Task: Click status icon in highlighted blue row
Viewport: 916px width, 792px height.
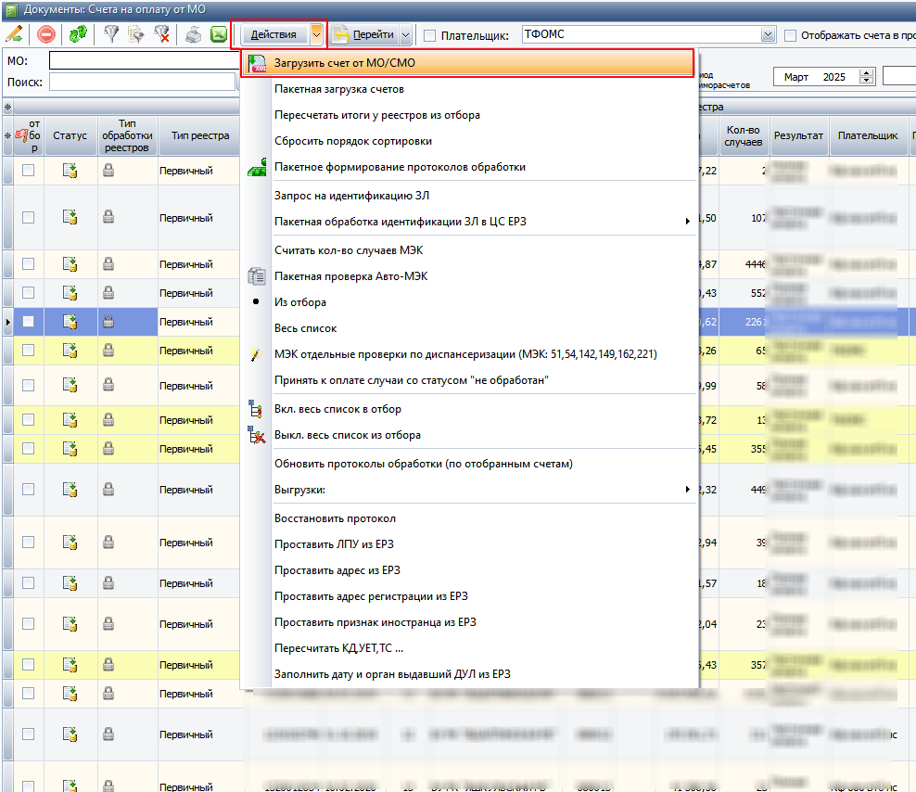Action: [x=70, y=322]
